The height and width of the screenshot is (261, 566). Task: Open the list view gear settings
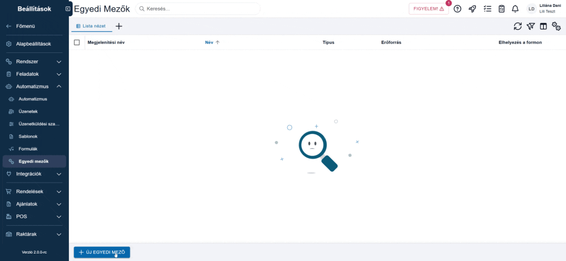tap(556, 26)
